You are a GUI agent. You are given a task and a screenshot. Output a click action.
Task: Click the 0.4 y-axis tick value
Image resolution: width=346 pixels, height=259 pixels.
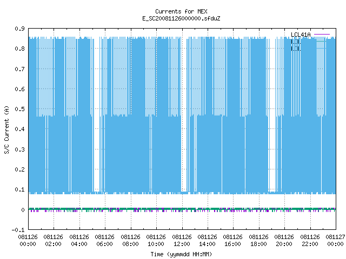coord(19,129)
